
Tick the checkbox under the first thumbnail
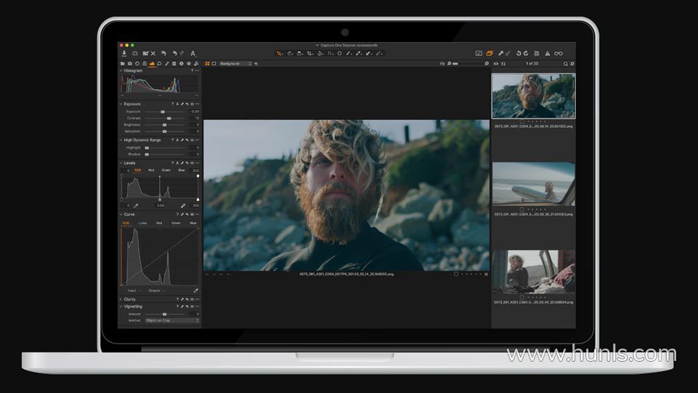(522, 122)
